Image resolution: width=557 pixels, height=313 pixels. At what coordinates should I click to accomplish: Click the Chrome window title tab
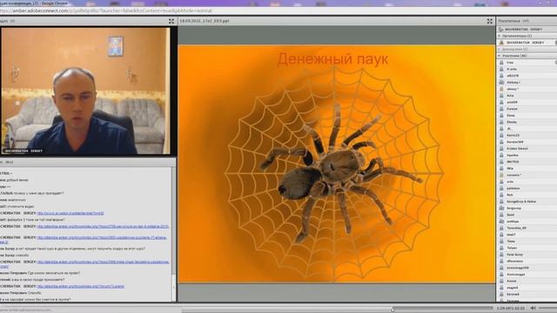coord(34,3)
